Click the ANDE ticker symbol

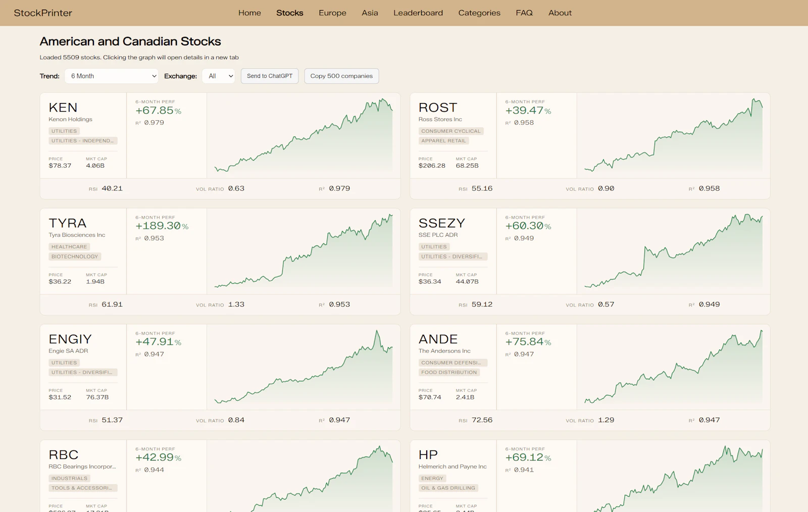(438, 339)
